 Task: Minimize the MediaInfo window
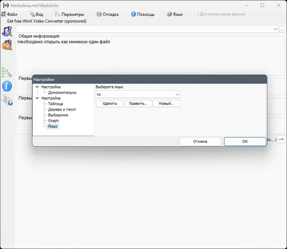pyautogui.click(x=246, y=5)
